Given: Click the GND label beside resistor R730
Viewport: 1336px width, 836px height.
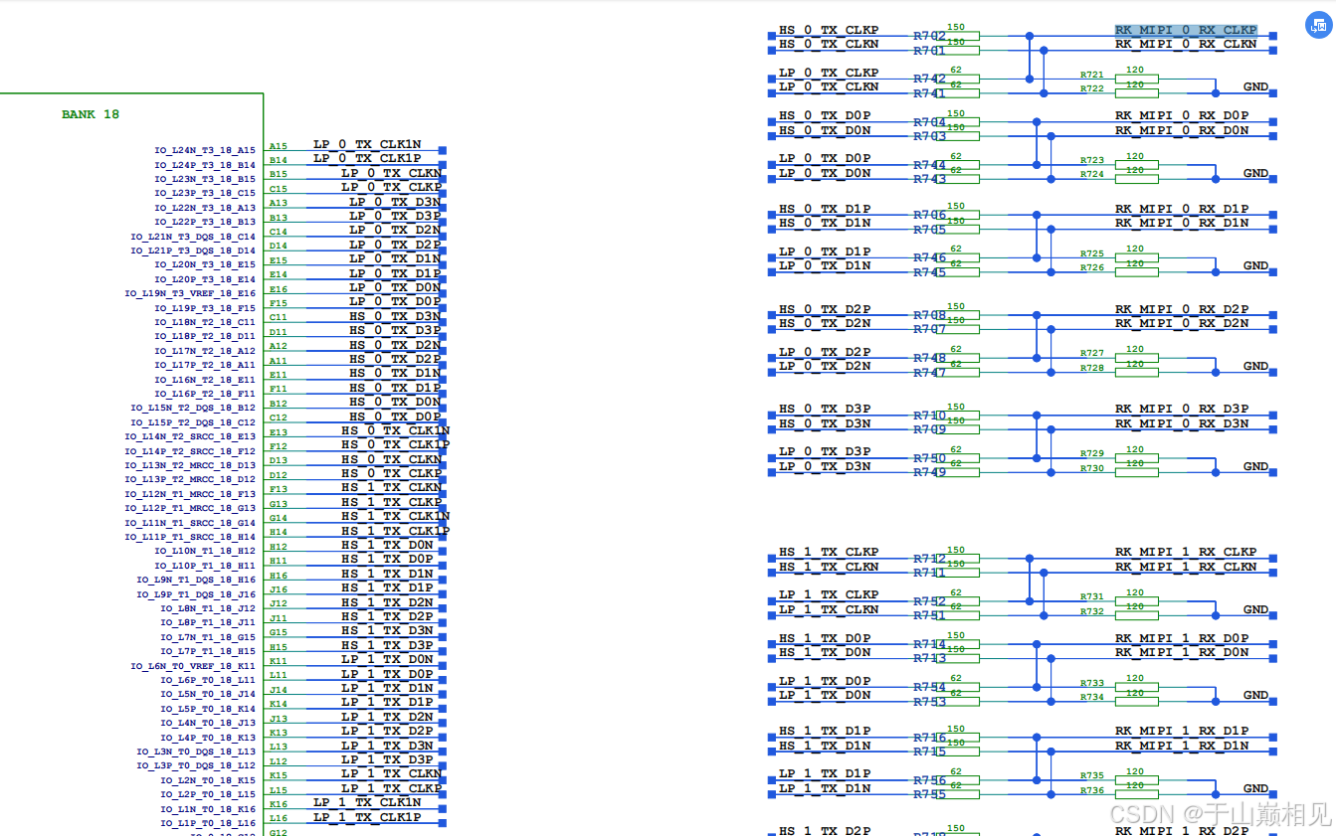Looking at the screenshot, I should tap(1255, 466).
